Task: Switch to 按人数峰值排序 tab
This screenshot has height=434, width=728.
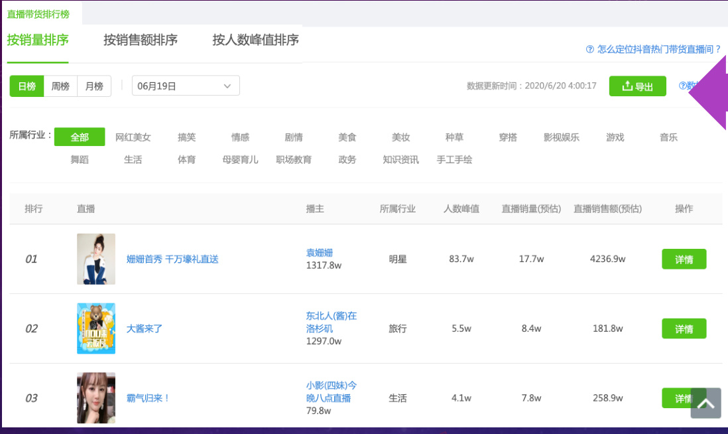Action: click(255, 40)
